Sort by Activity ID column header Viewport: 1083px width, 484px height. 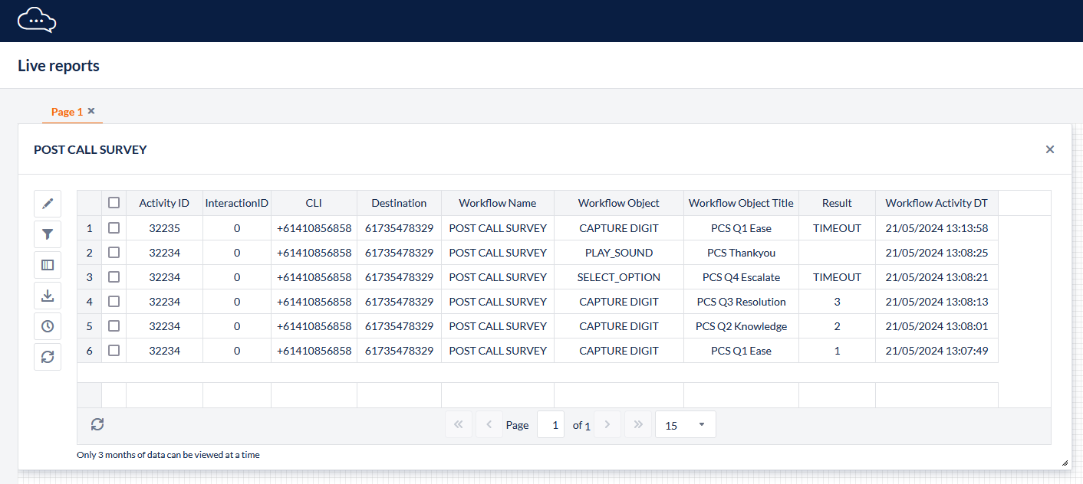[x=164, y=203]
